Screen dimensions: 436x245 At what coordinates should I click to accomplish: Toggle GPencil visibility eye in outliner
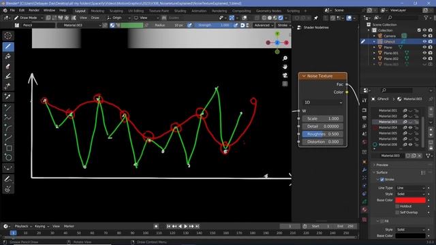coord(424,42)
